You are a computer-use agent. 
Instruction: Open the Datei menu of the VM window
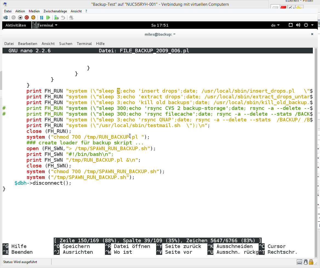click(8, 11)
